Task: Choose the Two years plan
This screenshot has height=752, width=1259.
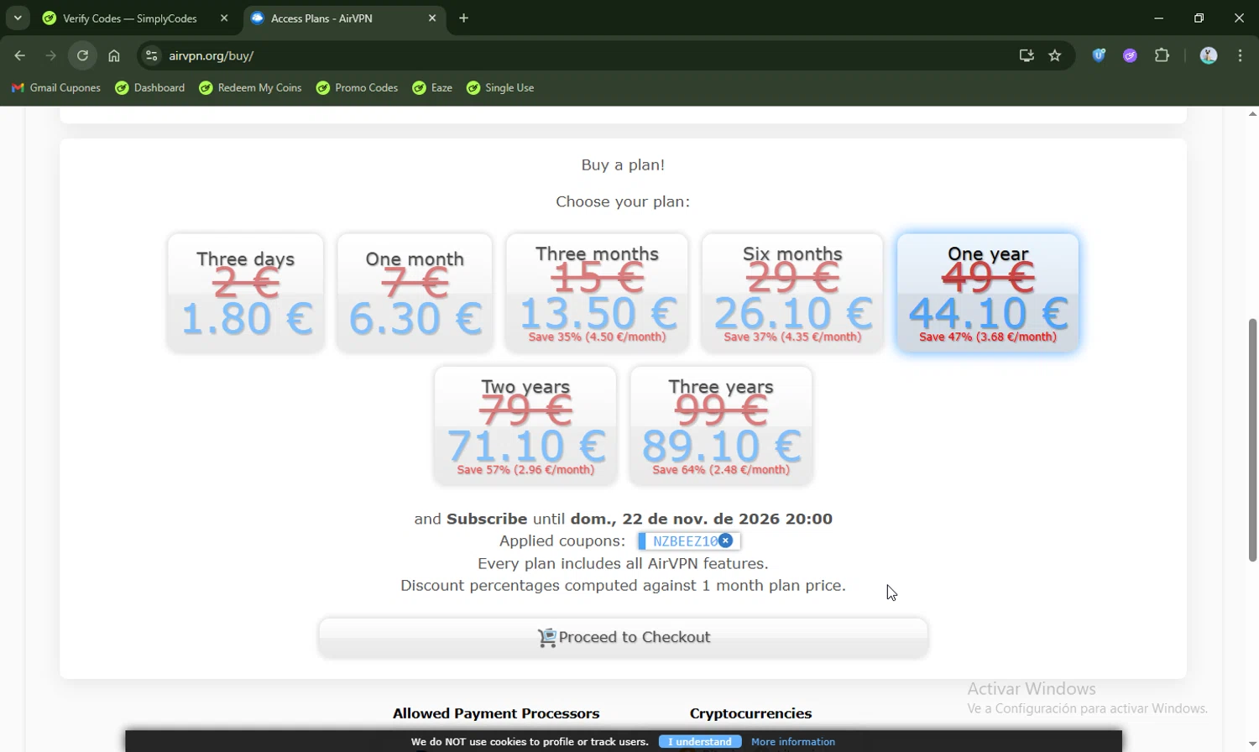Action: [525, 426]
